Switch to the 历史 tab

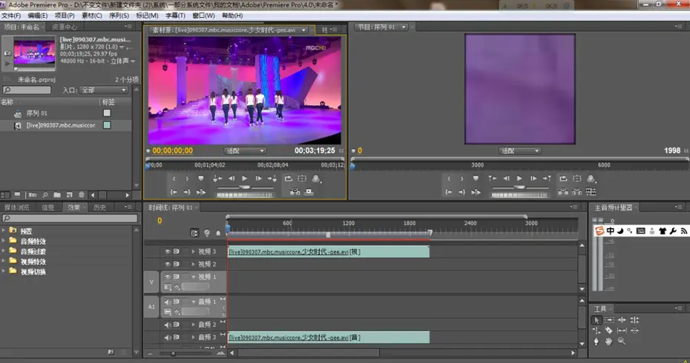click(x=100, y=207)
